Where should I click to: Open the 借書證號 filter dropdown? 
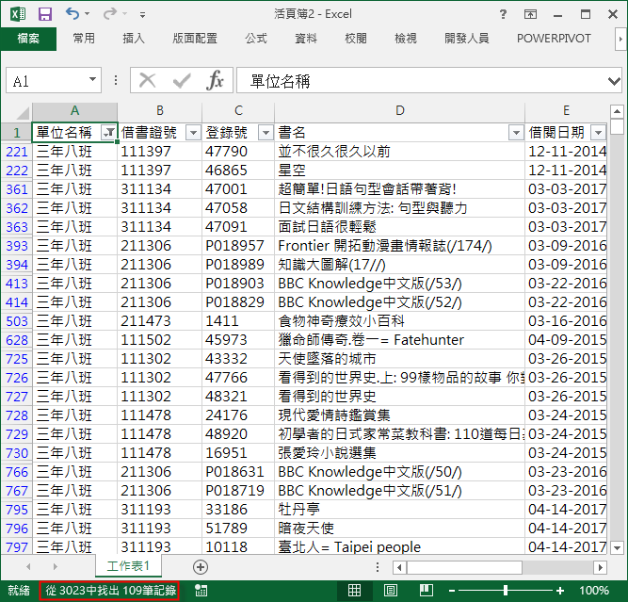click(193, 132)
